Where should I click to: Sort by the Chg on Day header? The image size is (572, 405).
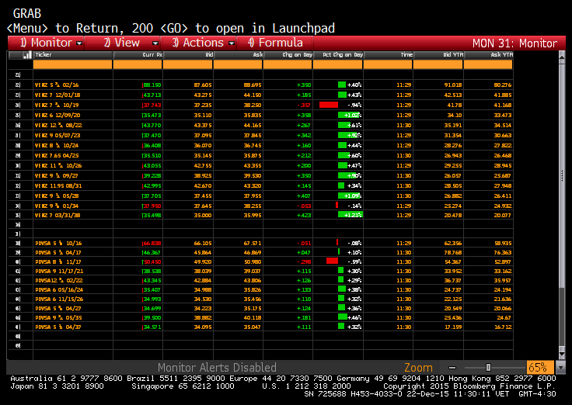(288, 55)
